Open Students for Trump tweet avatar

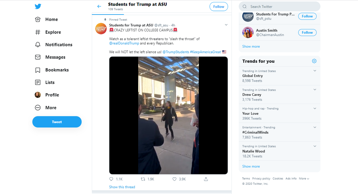point(101,29)
